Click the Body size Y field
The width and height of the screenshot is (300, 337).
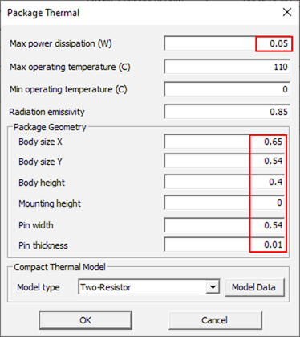225,161
